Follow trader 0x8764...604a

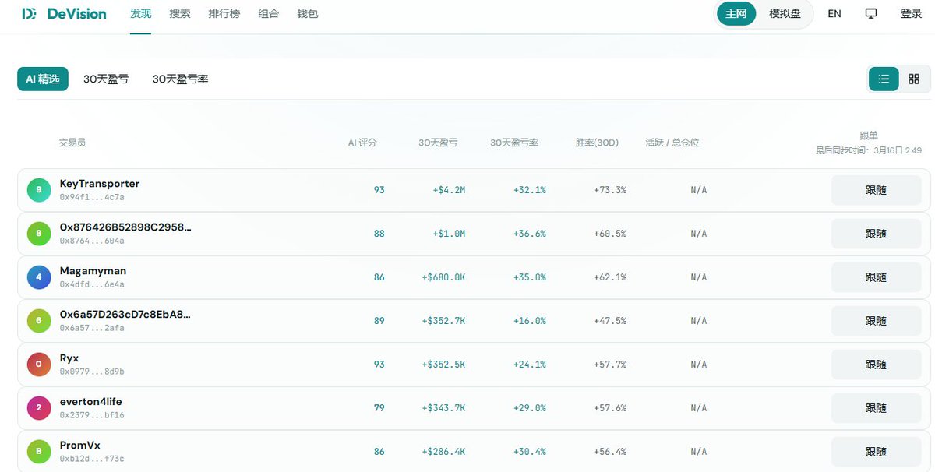876,234
